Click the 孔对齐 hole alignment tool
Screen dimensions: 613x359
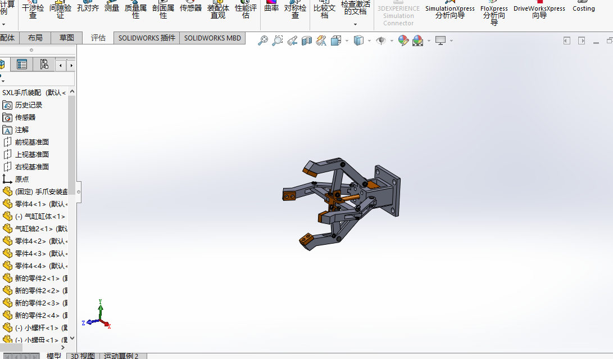point(88,7)
